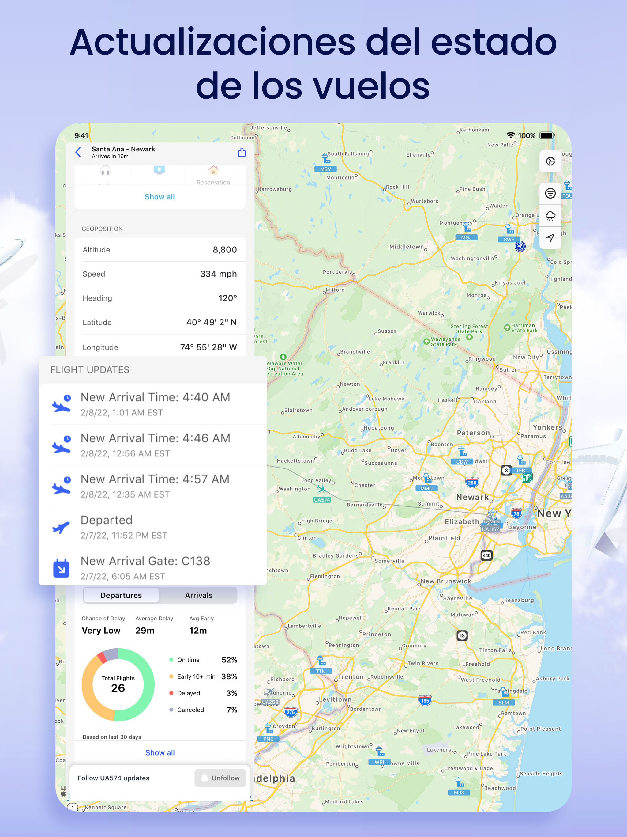The image size is (627, 837).
Task: Toggle the weather cloud overlay icon
Action: click(550, 216)
